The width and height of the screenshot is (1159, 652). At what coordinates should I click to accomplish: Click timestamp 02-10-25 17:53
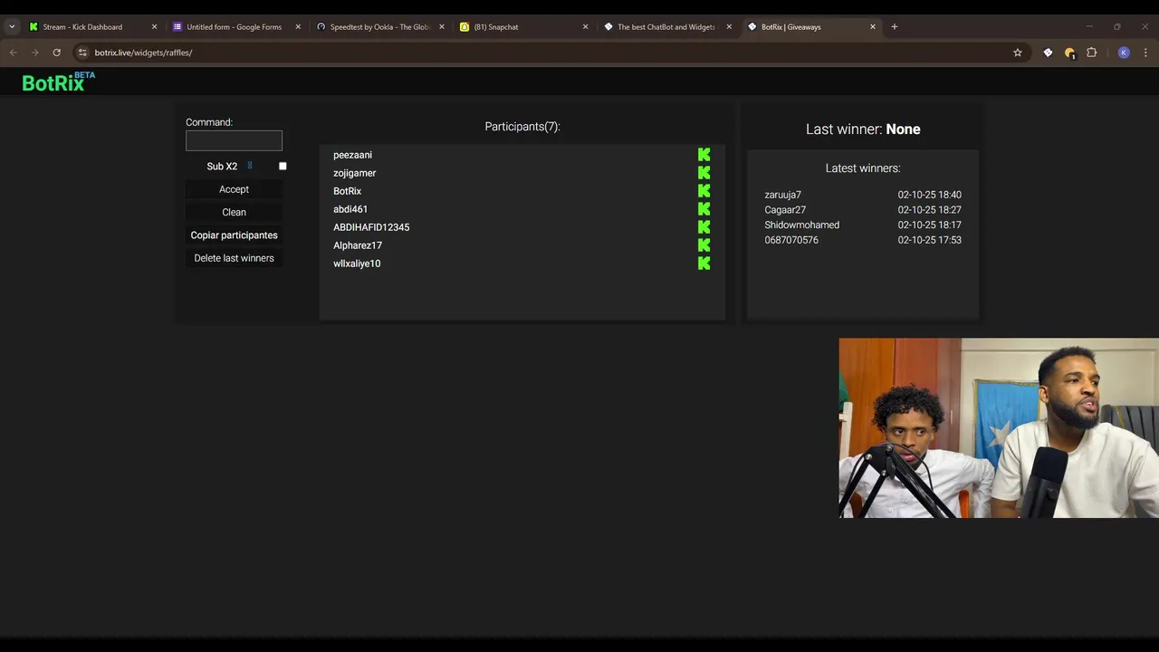point(929,240)
